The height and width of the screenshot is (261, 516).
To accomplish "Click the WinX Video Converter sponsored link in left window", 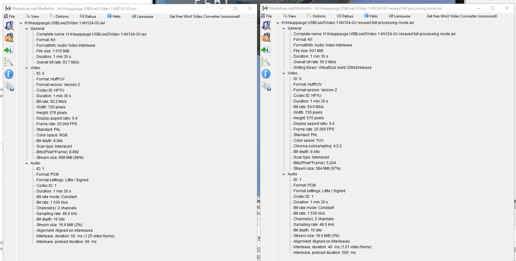I will pos(205,16).
